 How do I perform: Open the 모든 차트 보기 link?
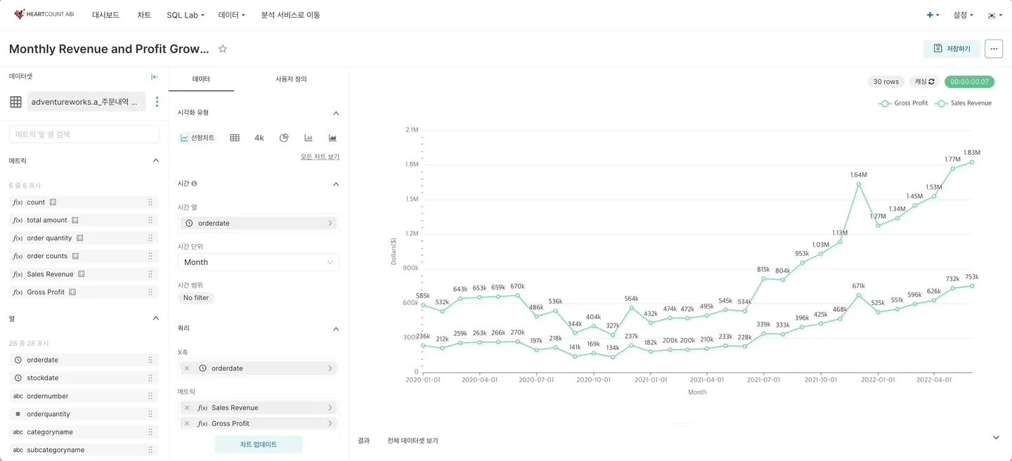coord(320,157)
